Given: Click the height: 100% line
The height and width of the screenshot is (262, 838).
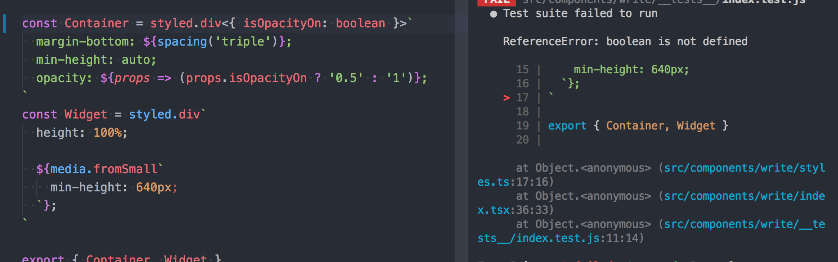Looking at the screenshot, I should point(82,133).
